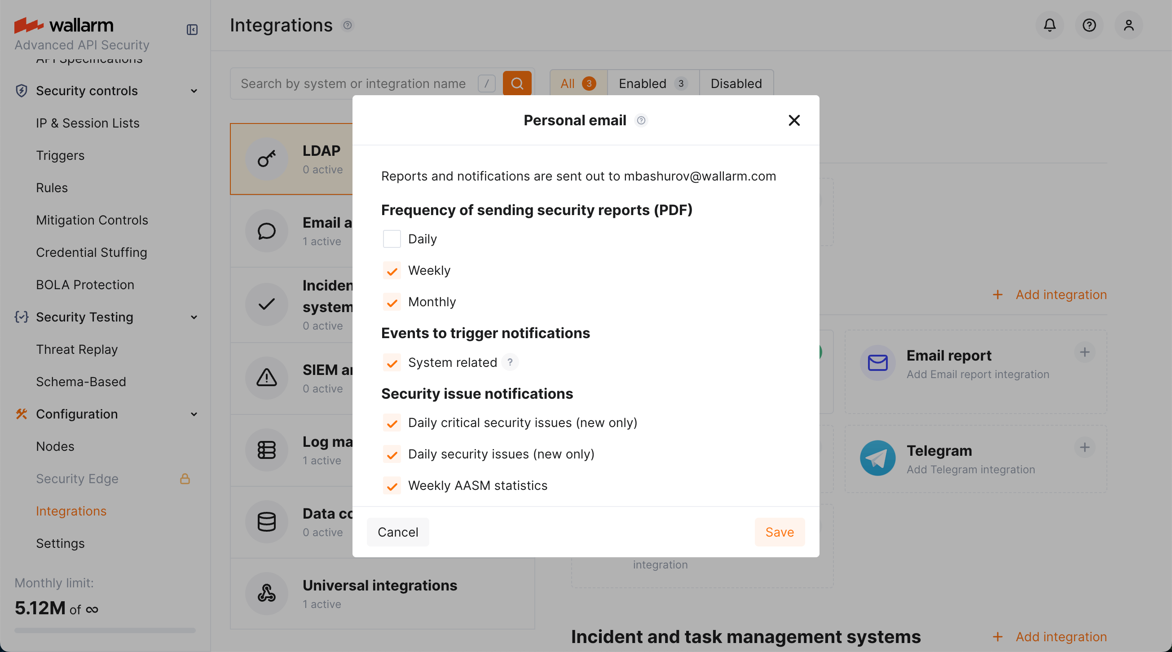This screenshot has height=652, width=1172.
Task: Collapse the Security controls section
Action: click(x=194, y=91)
